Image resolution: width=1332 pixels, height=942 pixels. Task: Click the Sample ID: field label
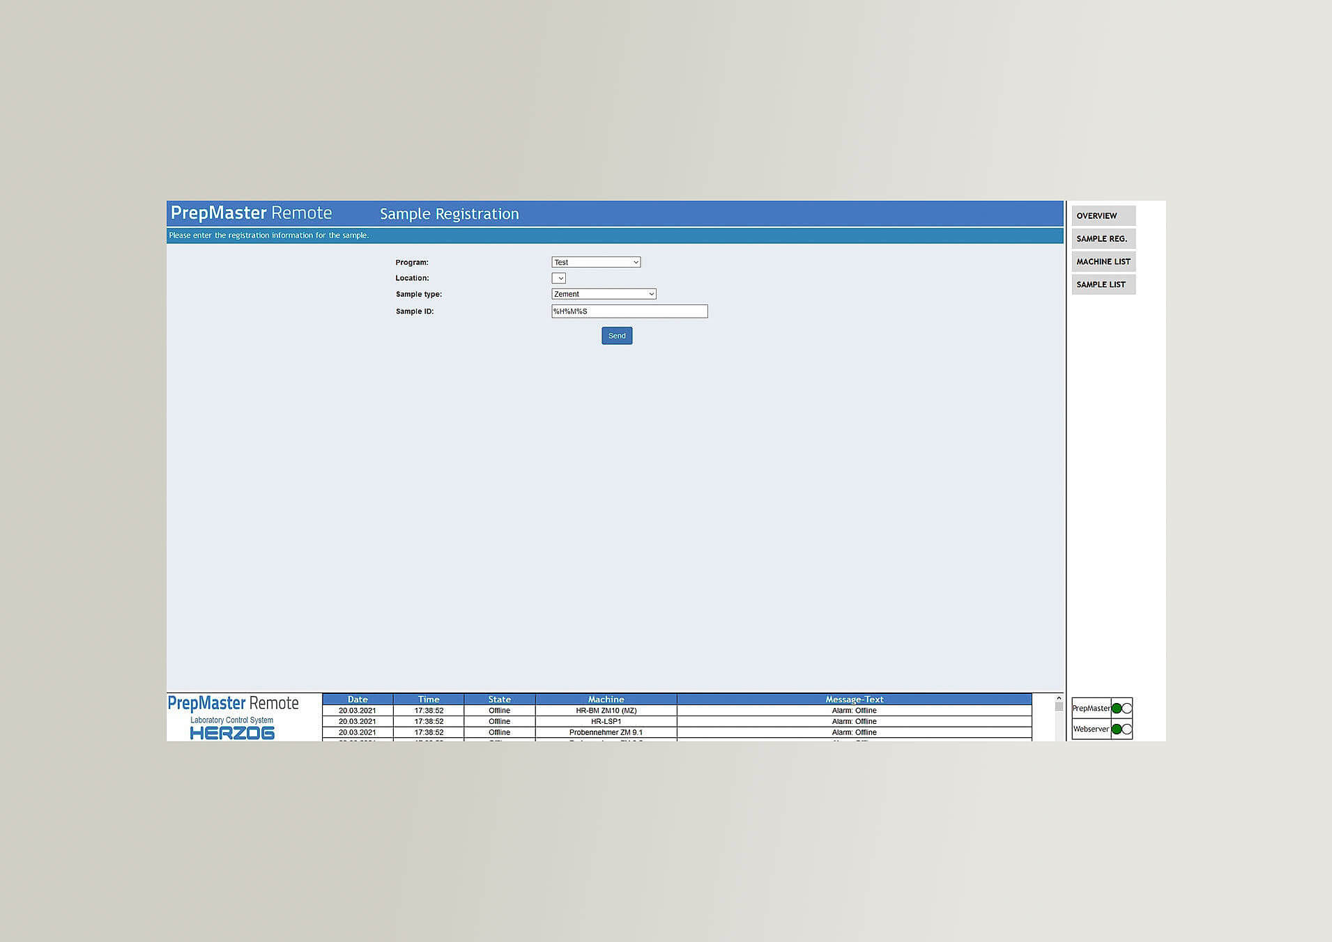(415, 311)
